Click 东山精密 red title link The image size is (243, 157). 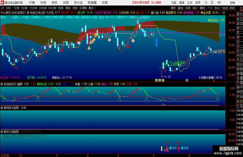[156, 3]
